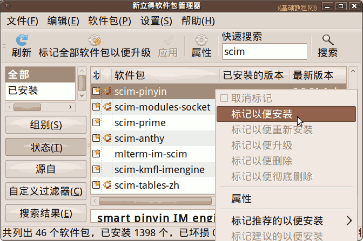Click Ubuntu support icon beside scim-pinyin

click(x=107, y=91)
